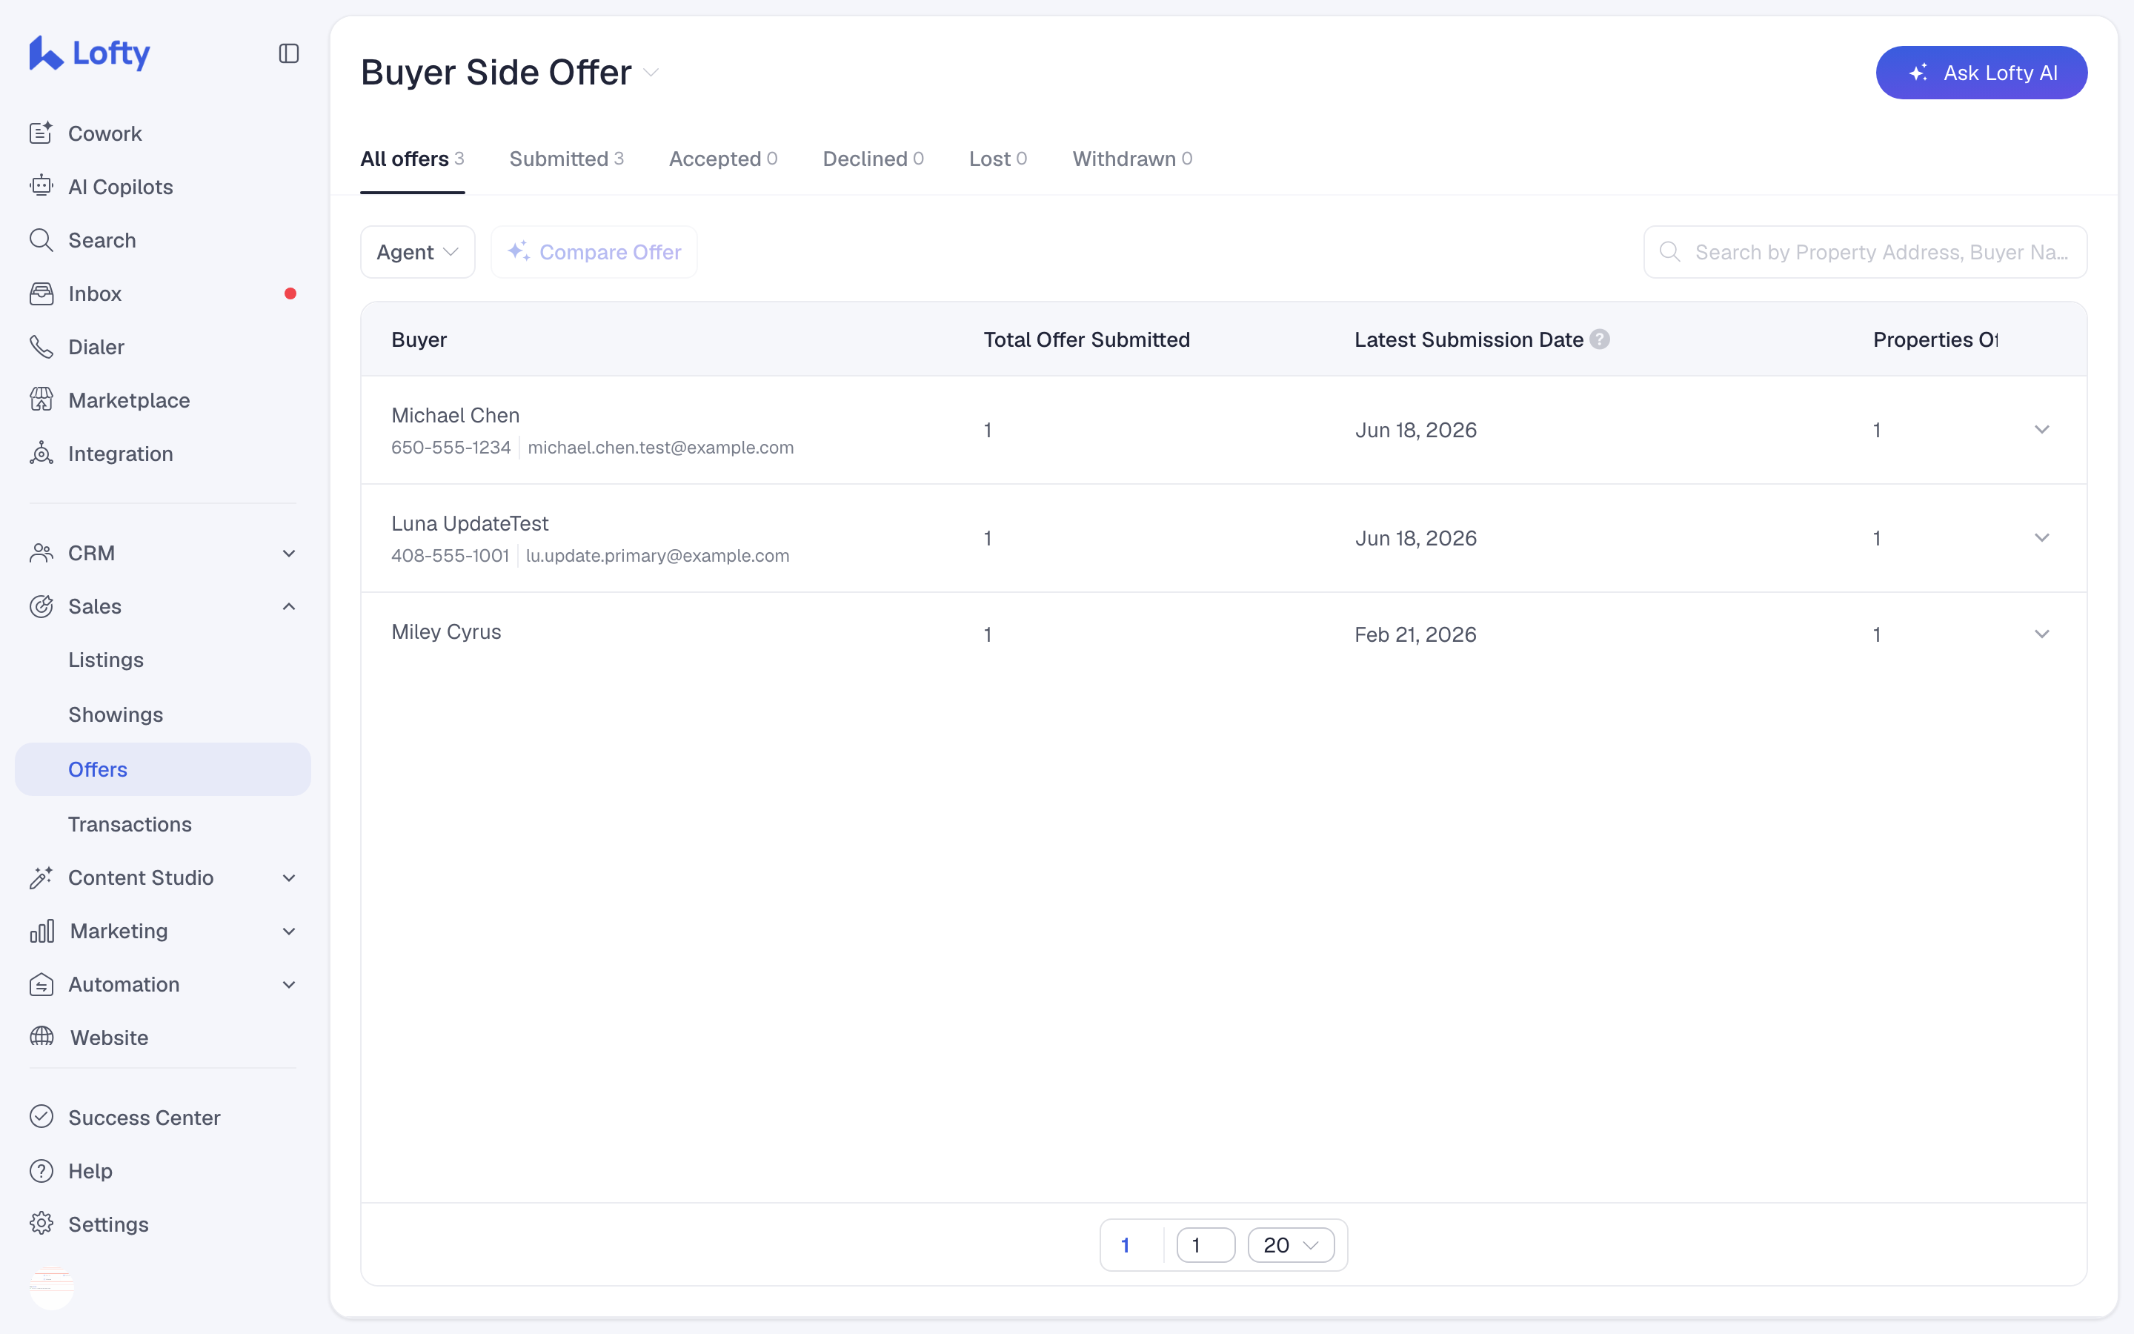Open the Settings gear icon
Image resolution: width=2134 pixels, height=1334 pixels.
coord(41,1224)
